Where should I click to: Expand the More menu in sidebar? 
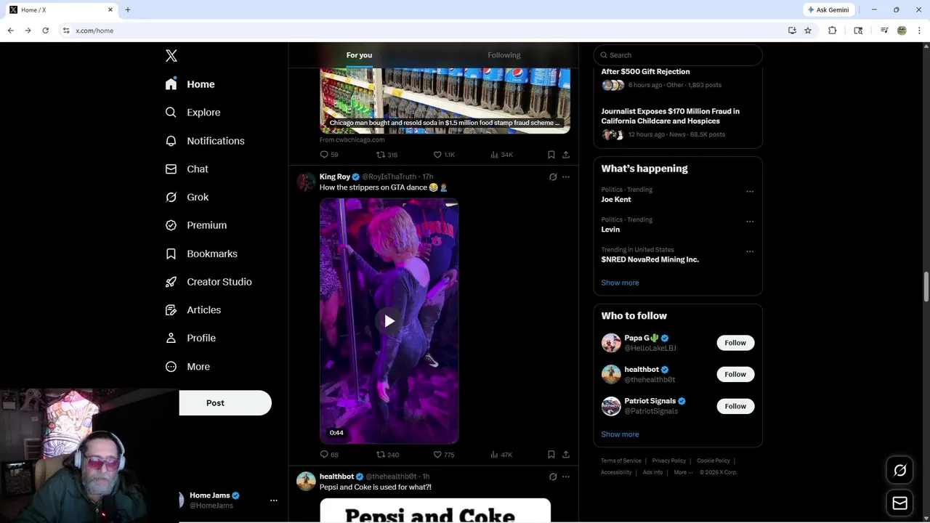187,367
